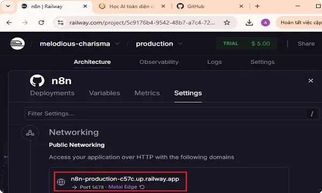
Task: View site information for railway.com
Action: point(60,23)
